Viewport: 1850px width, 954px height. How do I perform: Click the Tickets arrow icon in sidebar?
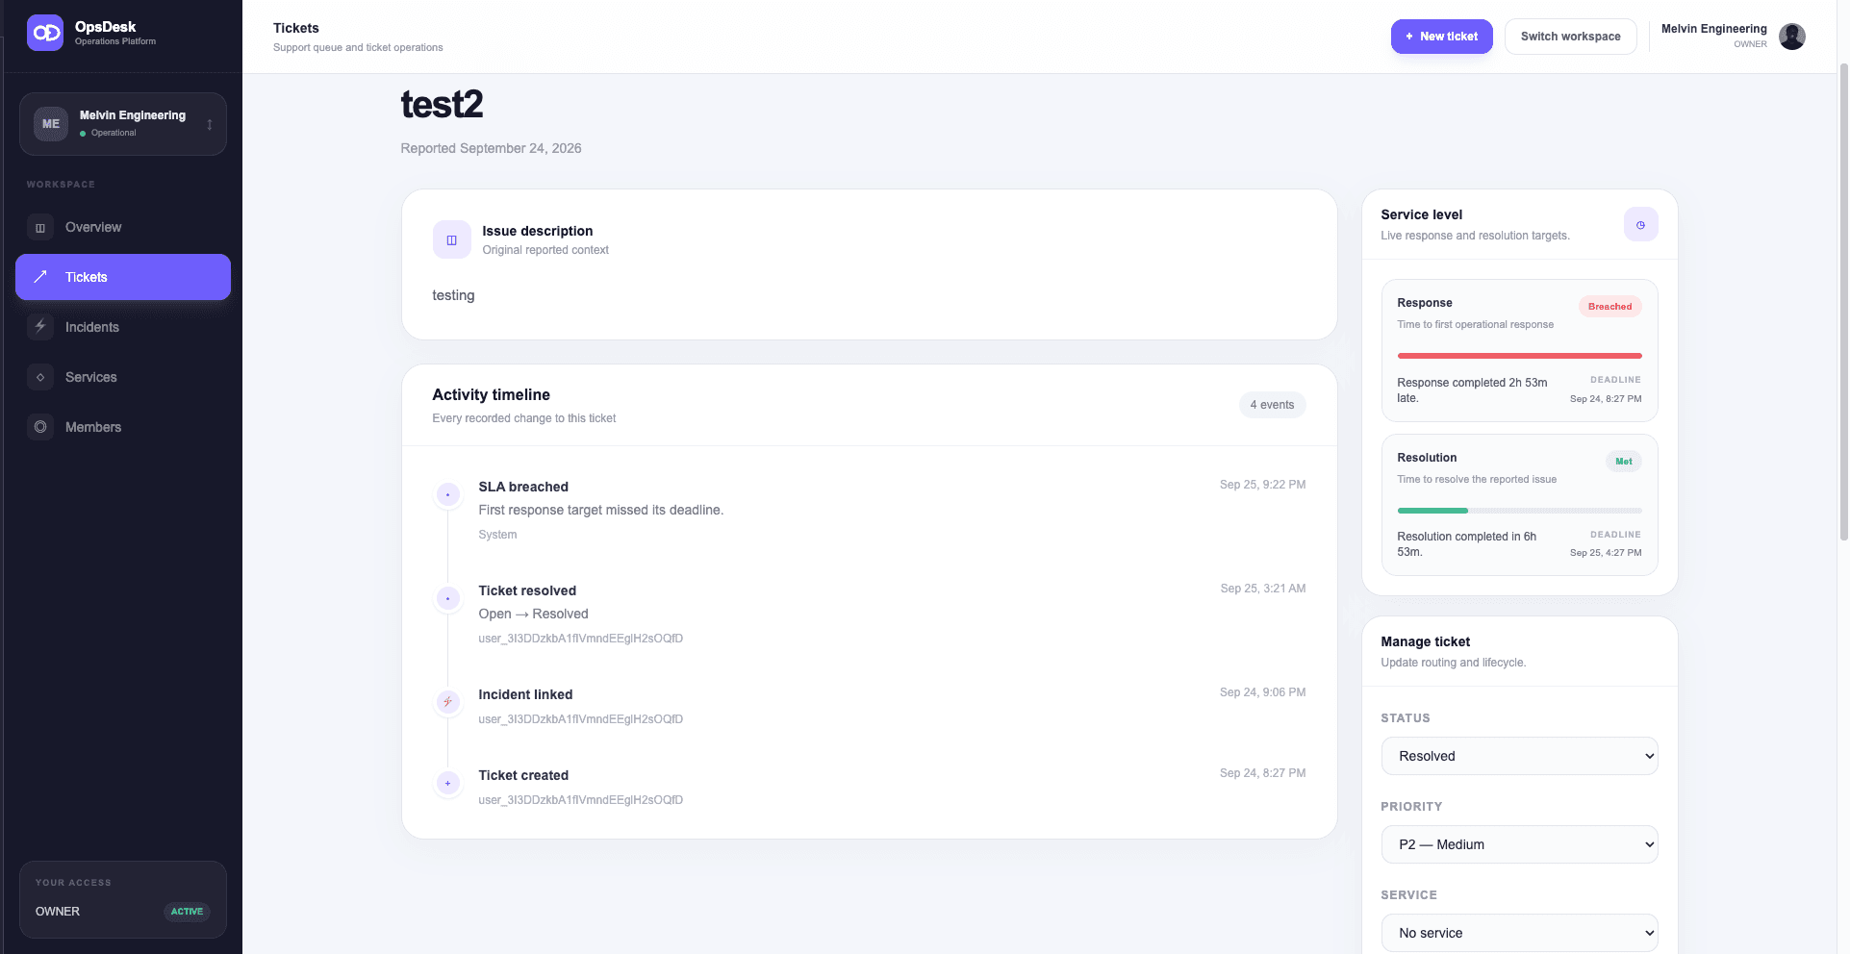40,277
